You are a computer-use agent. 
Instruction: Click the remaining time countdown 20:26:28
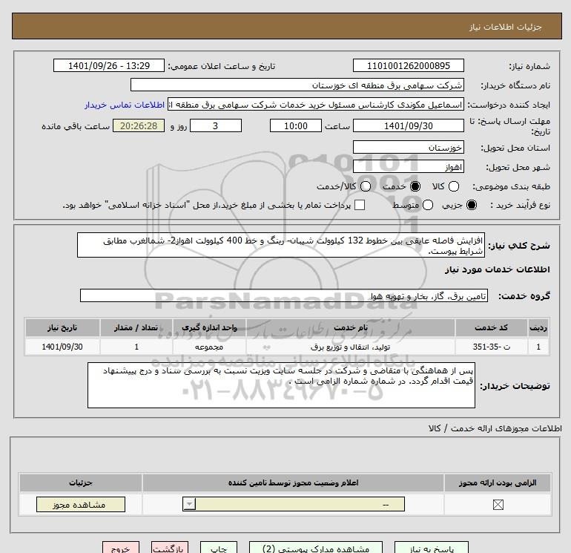pyautogui.click(x=139, y=125)
